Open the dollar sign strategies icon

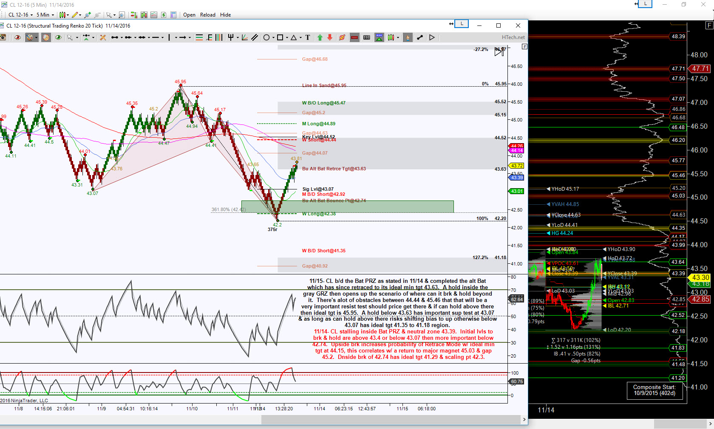tap(164, 15)
